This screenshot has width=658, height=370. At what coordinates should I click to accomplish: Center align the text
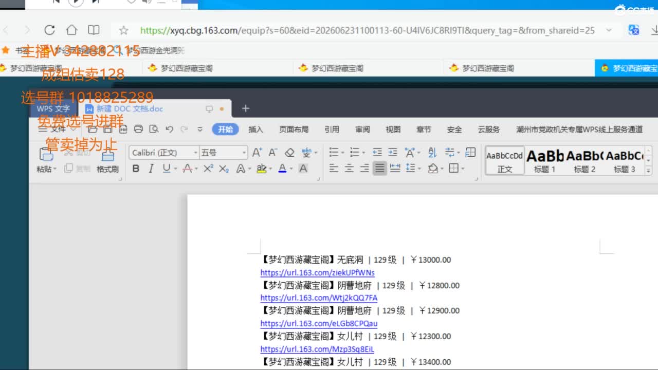coord(349,169)
